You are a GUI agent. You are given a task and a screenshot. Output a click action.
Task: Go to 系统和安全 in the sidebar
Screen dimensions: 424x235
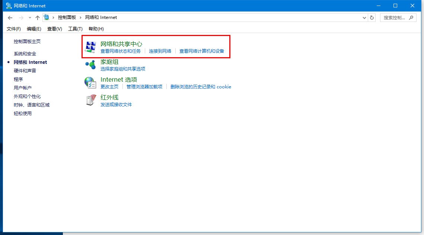click(25, 54)
